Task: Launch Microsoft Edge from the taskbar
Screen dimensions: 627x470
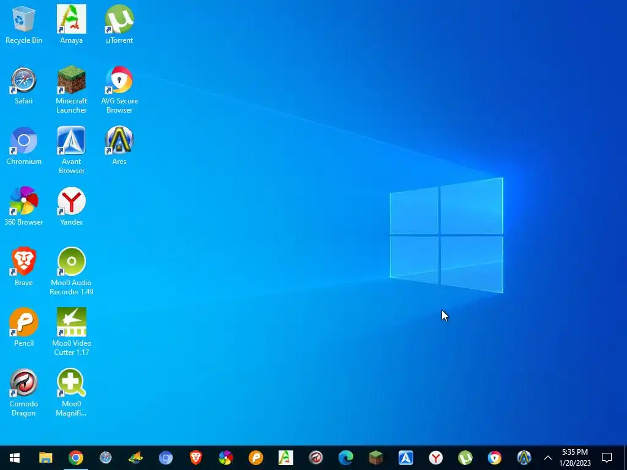Action: 345,458
